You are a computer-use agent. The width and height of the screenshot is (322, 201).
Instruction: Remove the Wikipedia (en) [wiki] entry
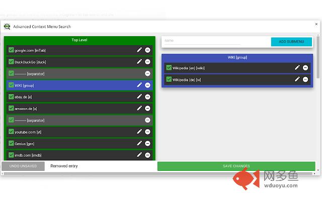305,68
